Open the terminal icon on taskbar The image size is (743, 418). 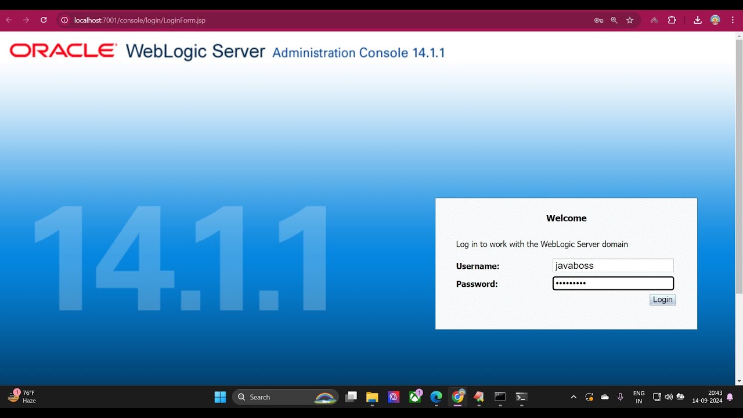[521, 397]
